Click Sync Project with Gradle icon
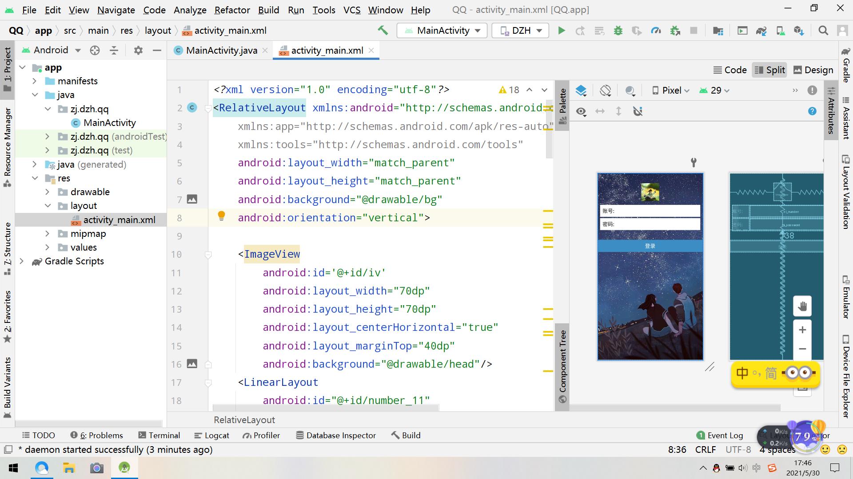This screenshot has height=479, width=853. tap(761, 31)
